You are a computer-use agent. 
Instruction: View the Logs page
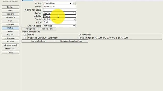pos(10,21)
